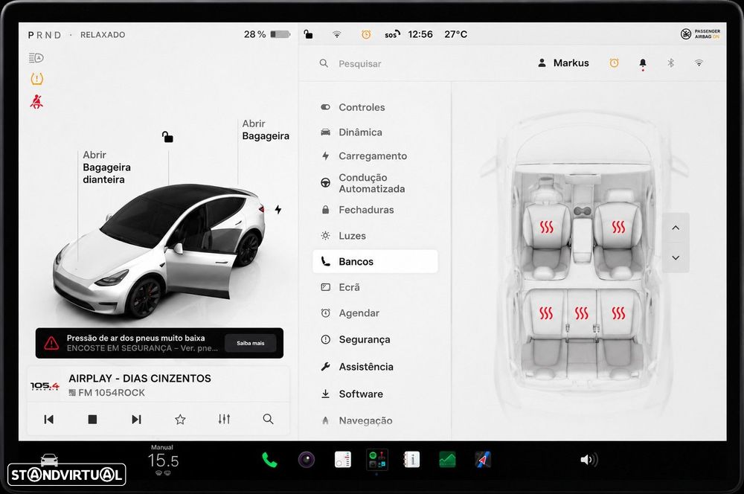This screenshot has height=494, width=744.
Task: Tap the signal icon right of Bluetooth
Action: pos(699,62)
